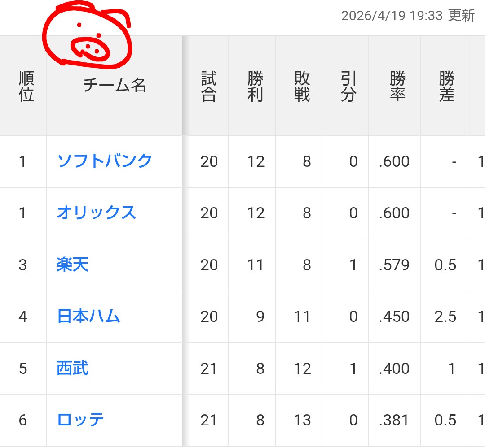Click the チーム名 column header

115,85
